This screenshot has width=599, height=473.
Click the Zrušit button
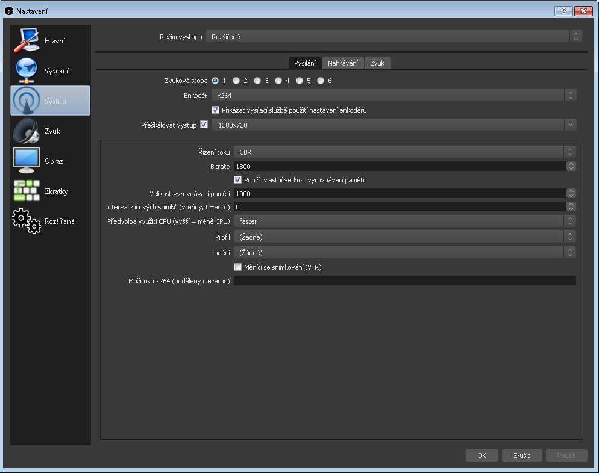pyautogui.click(x=521, y=456)
